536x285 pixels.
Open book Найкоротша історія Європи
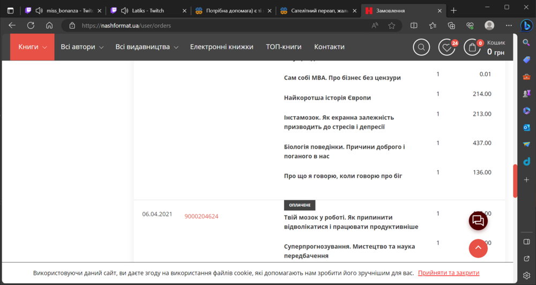pos(327,97)
